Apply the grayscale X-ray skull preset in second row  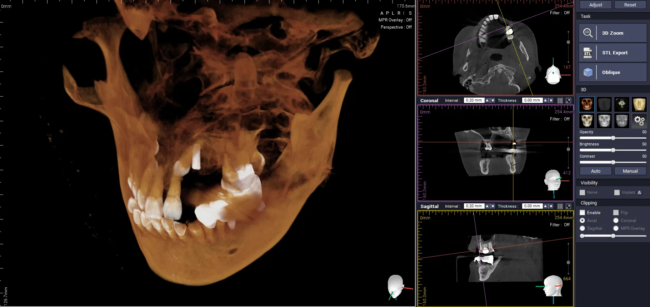pos(604,121)
